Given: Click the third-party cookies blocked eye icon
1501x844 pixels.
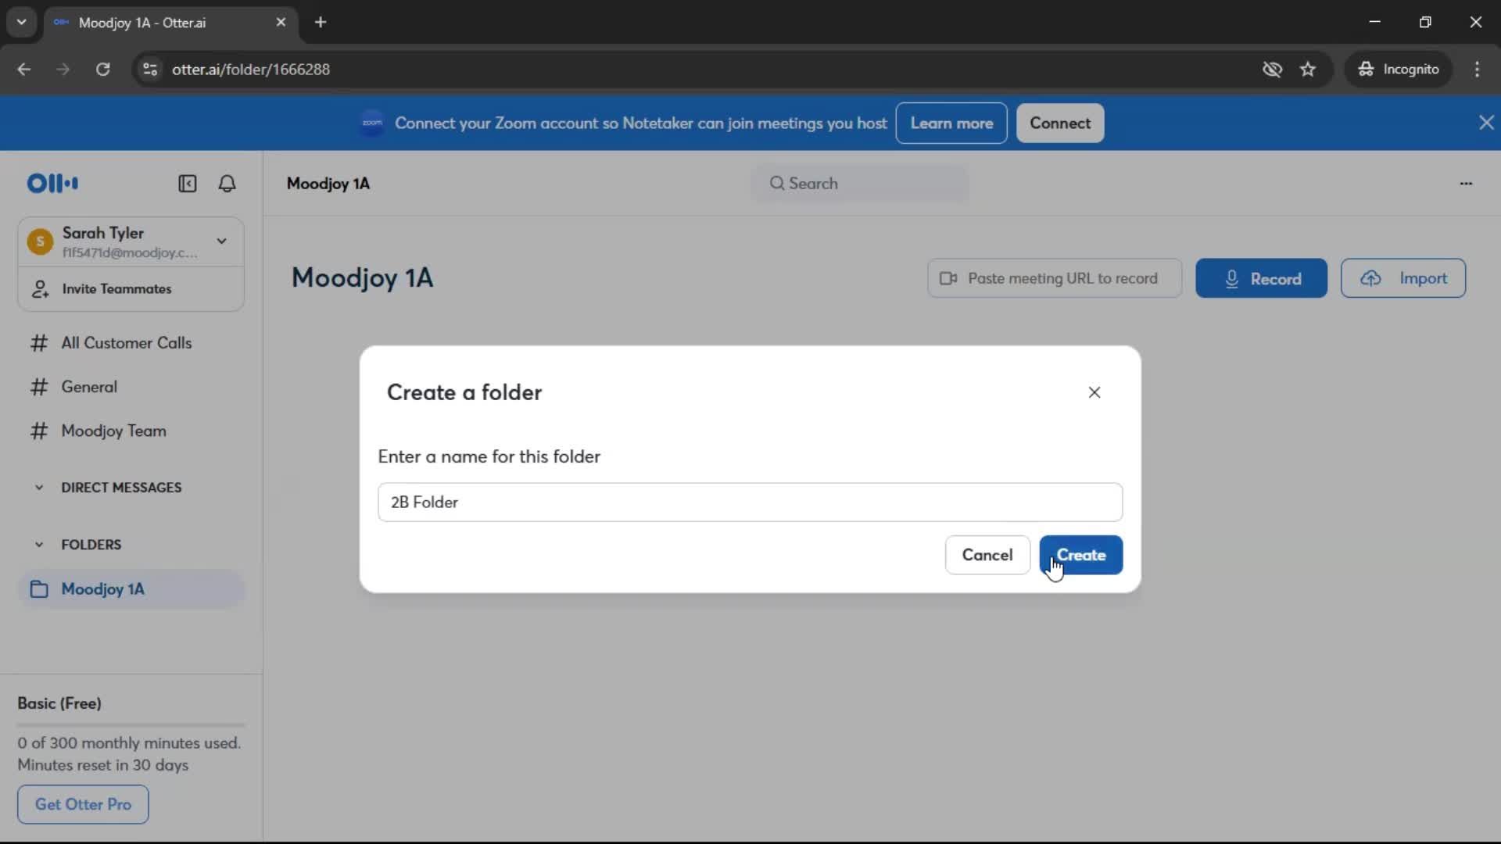Looking at the screenshot, I should point(1272,70).
